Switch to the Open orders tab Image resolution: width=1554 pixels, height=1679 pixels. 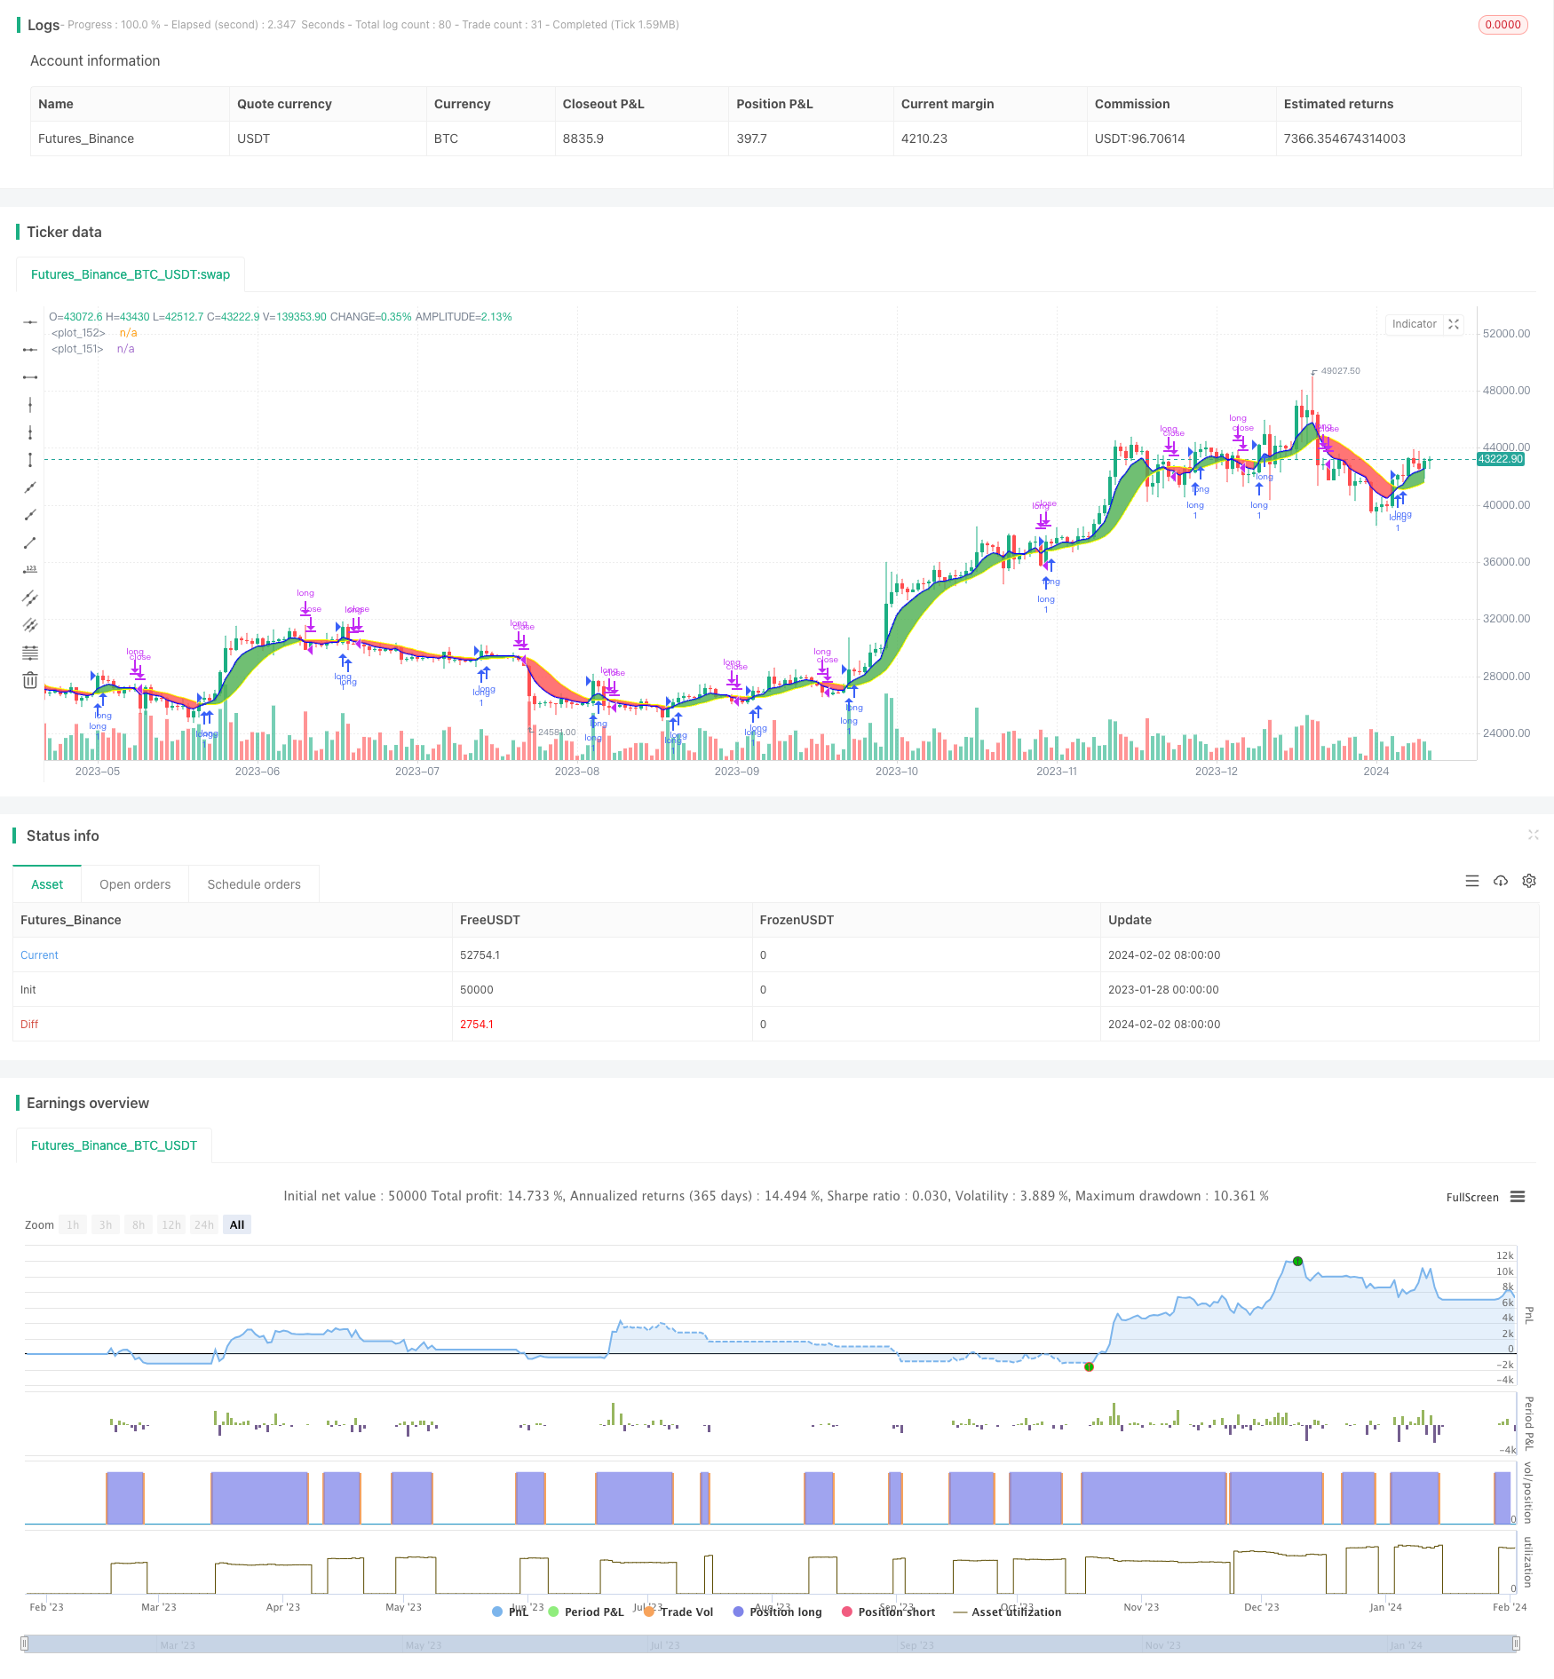tap(135, 884)
